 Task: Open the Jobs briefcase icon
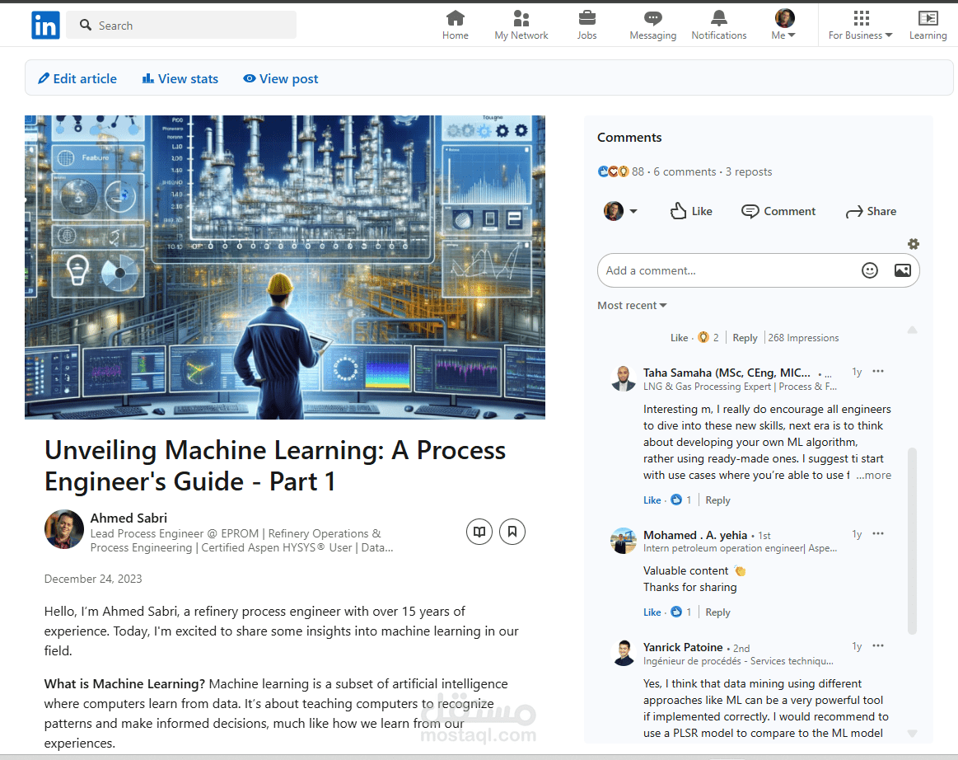coord(586,25)
